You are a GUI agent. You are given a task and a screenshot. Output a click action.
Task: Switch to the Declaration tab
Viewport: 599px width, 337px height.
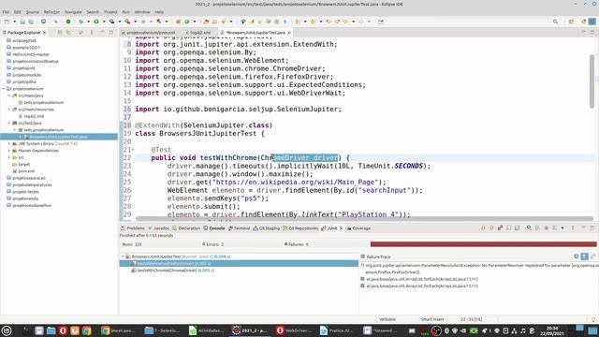click(186, 228)
